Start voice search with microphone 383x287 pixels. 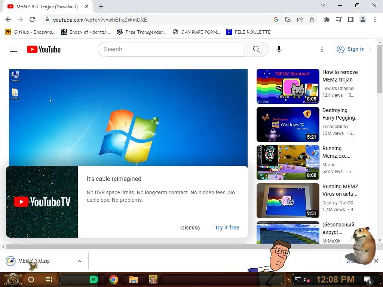279,49
